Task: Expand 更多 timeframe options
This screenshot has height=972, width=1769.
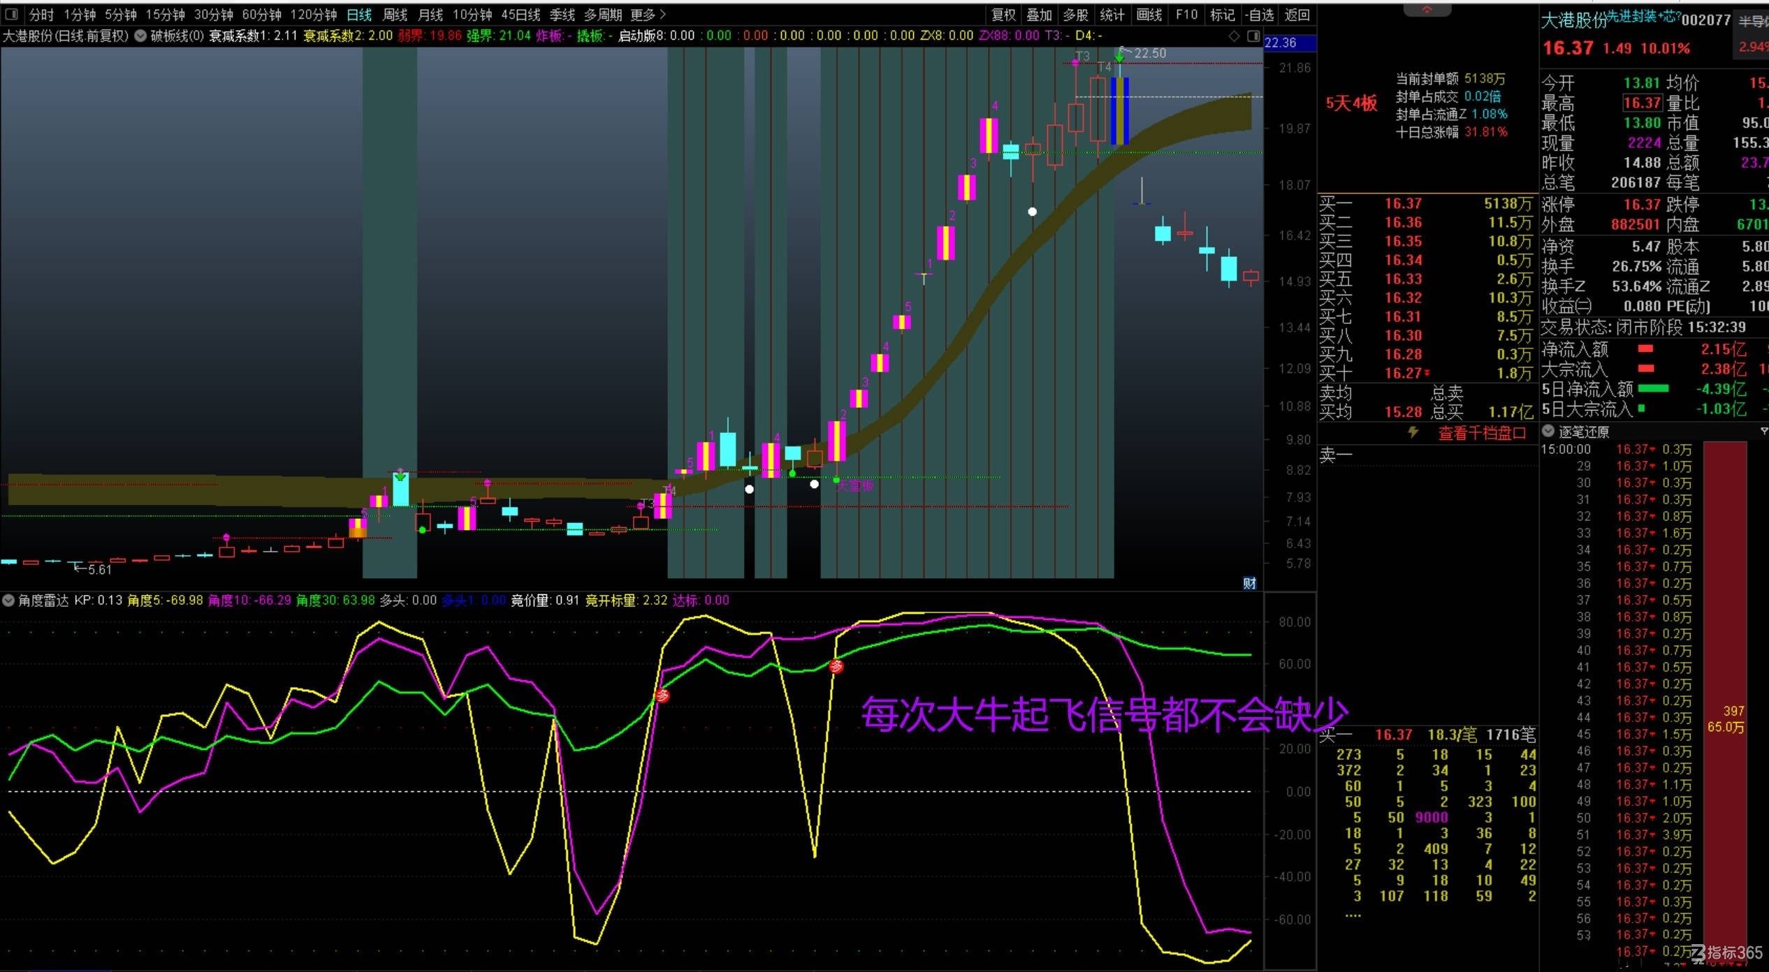Action: pyautogui.click(x=648, y=15)
